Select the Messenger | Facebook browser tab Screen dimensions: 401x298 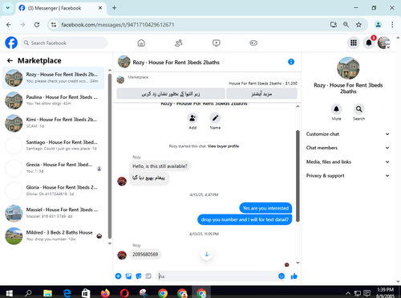click(x=61, y=8)
